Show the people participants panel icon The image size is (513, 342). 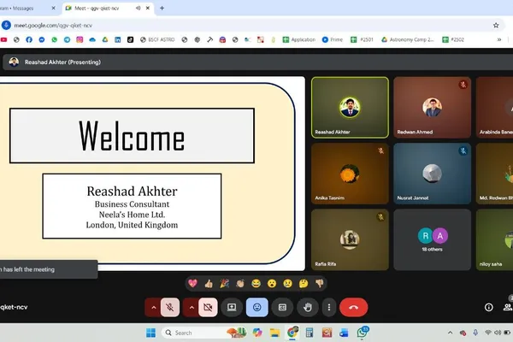click(x=507, y=307)
